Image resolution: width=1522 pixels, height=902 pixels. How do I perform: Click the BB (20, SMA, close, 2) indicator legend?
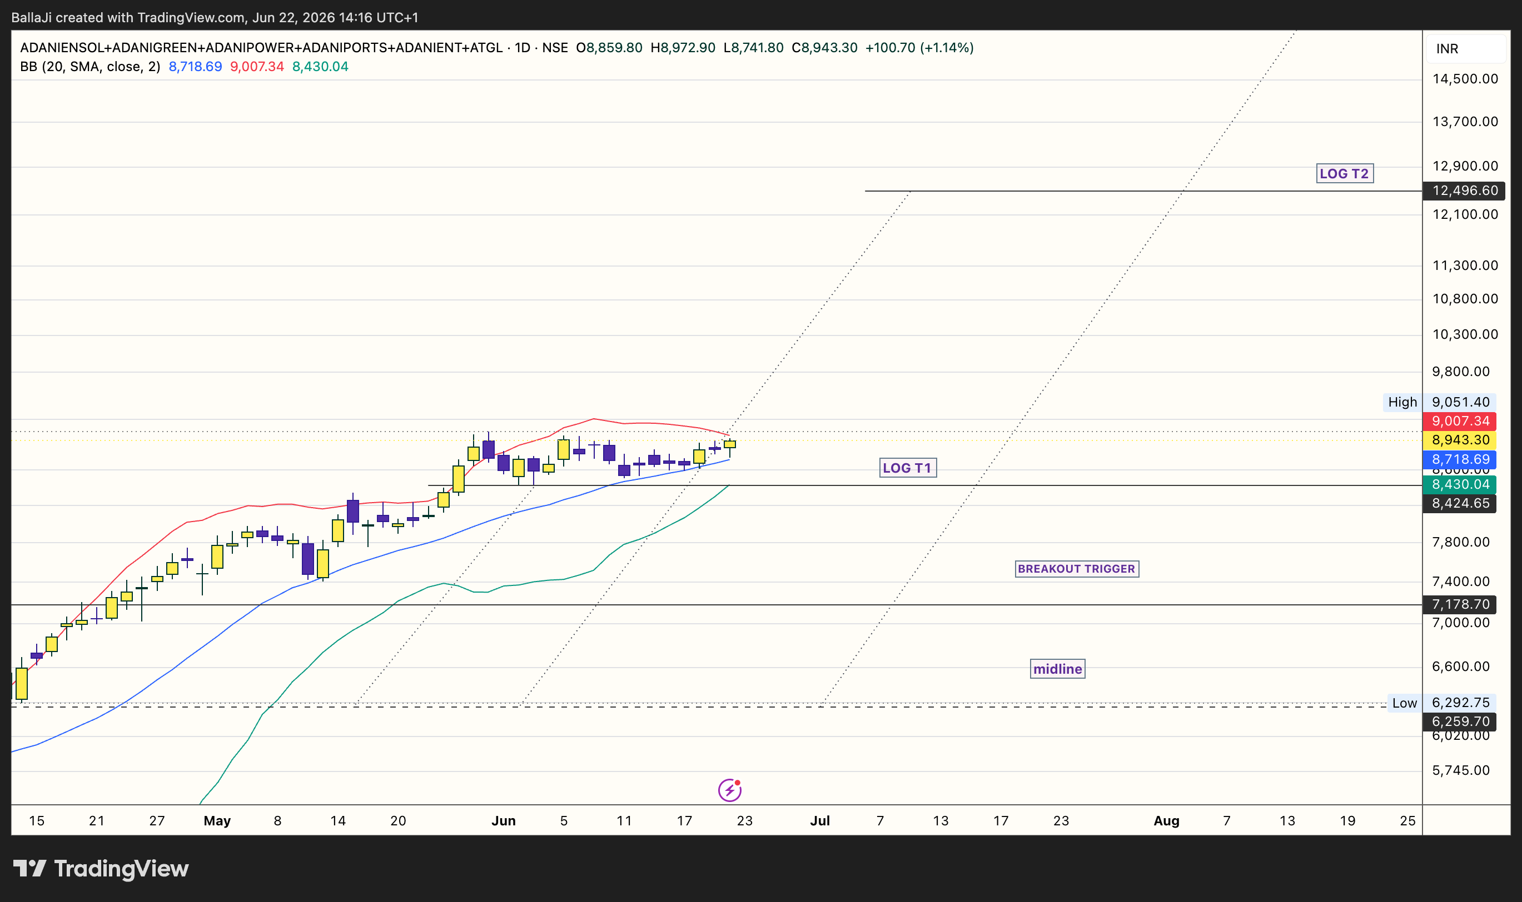pos(90,67)
